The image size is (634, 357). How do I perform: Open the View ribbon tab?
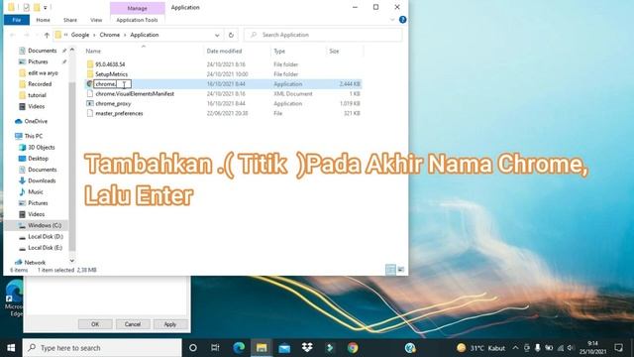click(x=96, y=20)
